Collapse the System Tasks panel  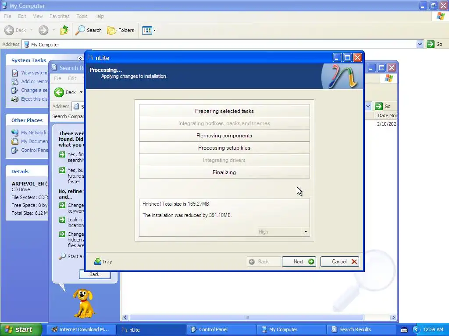click(80, 59)
